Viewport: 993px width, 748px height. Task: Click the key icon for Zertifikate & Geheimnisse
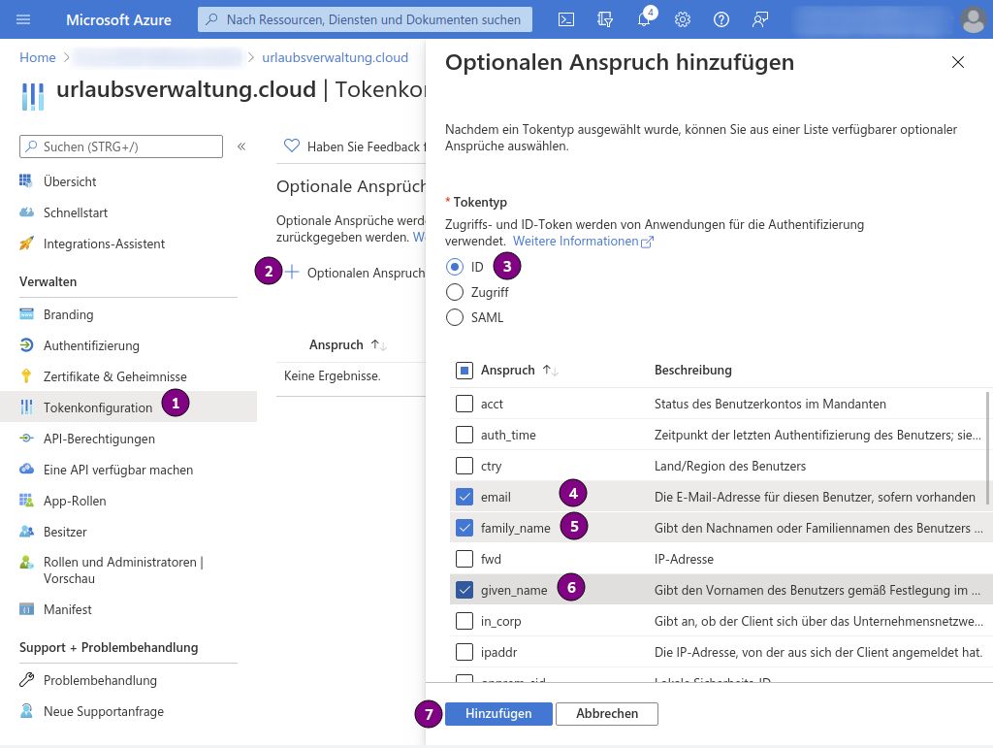tap(26, 376)
